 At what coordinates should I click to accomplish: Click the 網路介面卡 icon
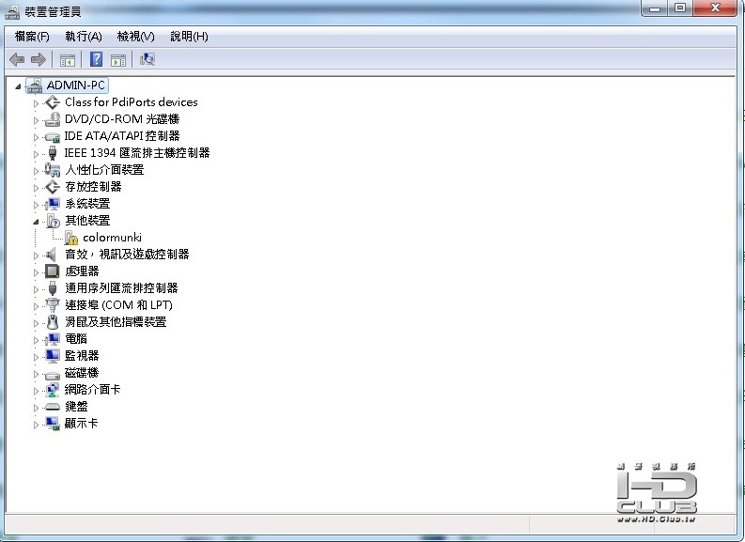(53, 390)
